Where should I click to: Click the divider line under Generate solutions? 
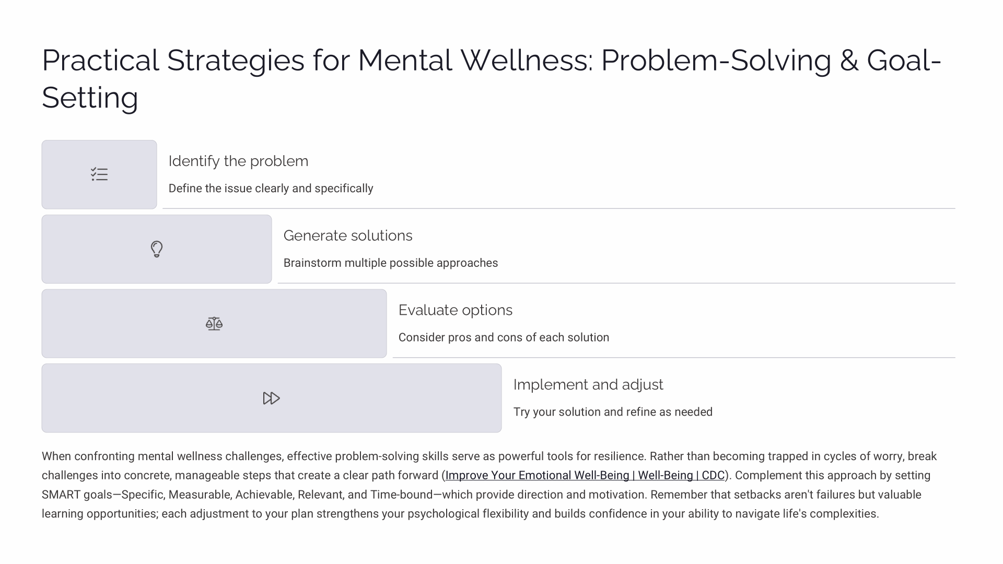pyautogui.click(x=616, y=283)
